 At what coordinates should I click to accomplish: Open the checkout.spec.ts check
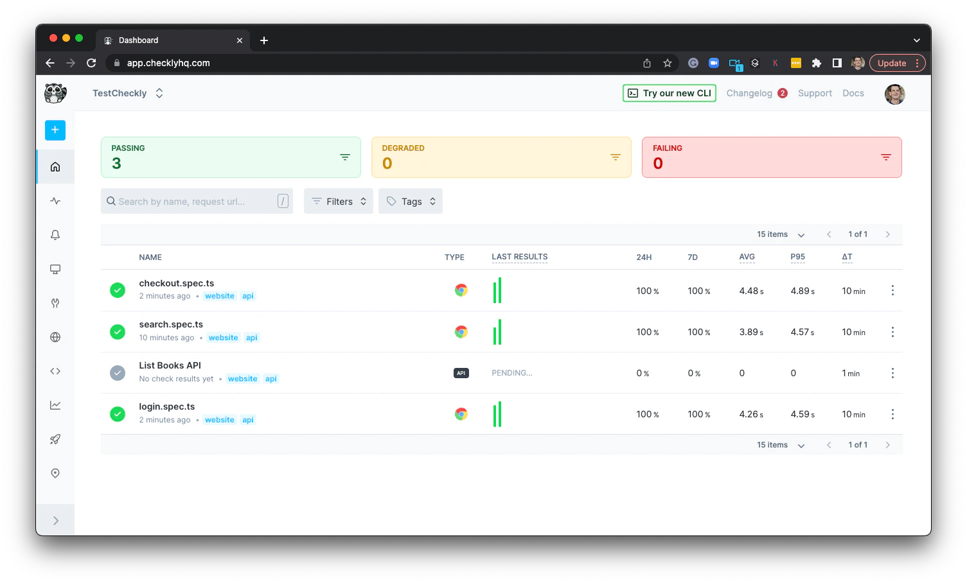point(177,283)
